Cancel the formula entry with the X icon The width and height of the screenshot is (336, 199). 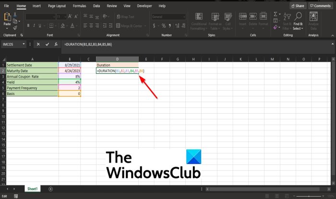point(38,44)
